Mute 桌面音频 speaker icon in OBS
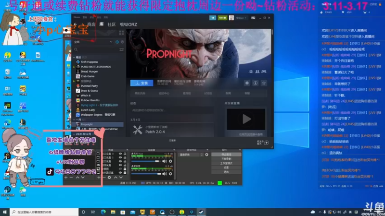 pos(165,174)
